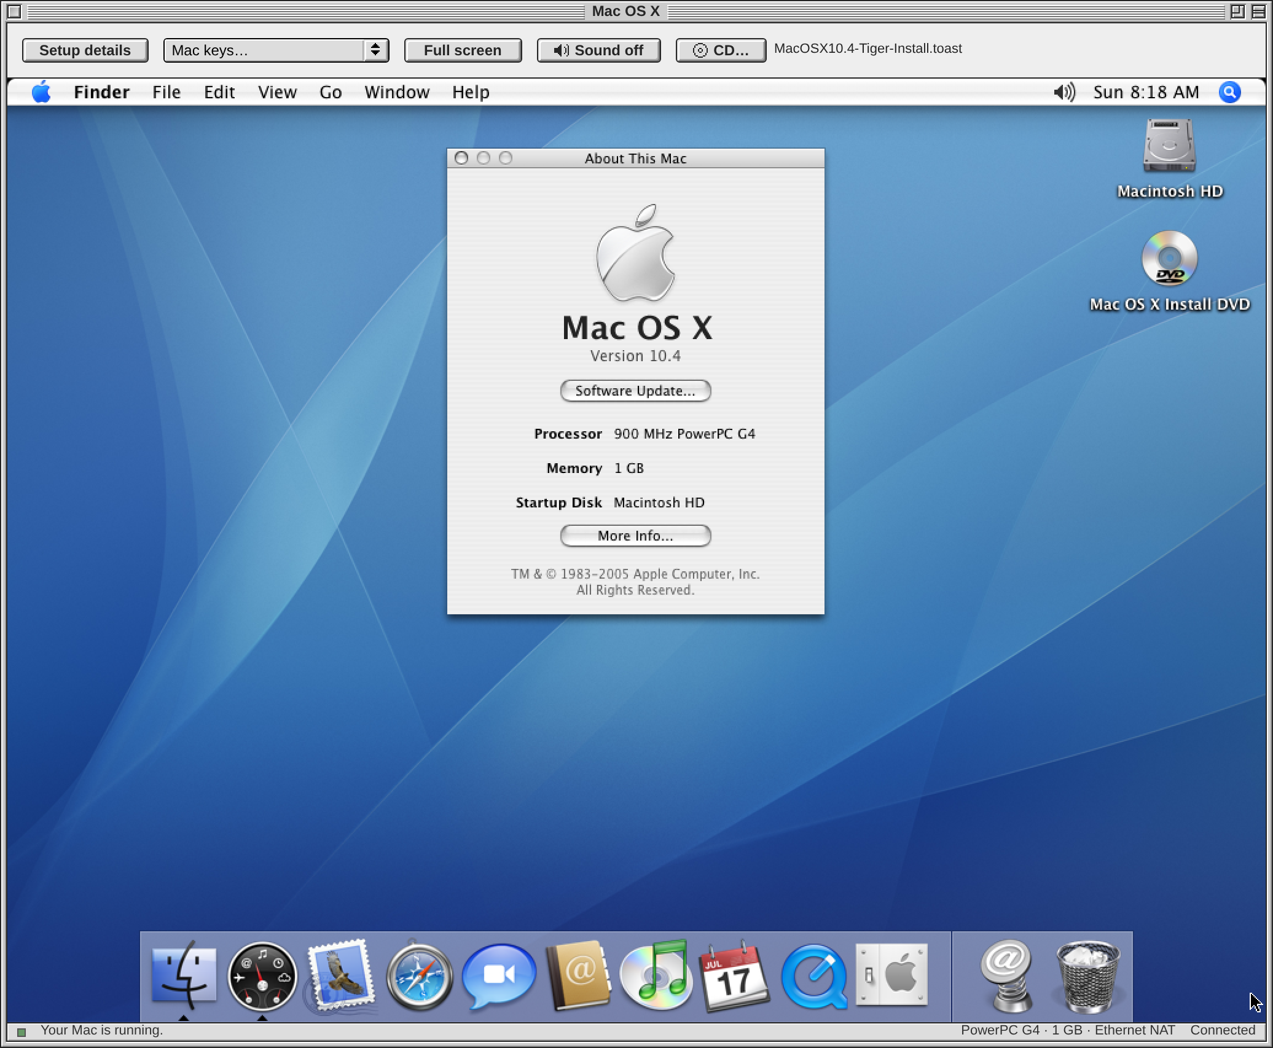
Task: Click the emulator window zoom box
Action: 1237,12
